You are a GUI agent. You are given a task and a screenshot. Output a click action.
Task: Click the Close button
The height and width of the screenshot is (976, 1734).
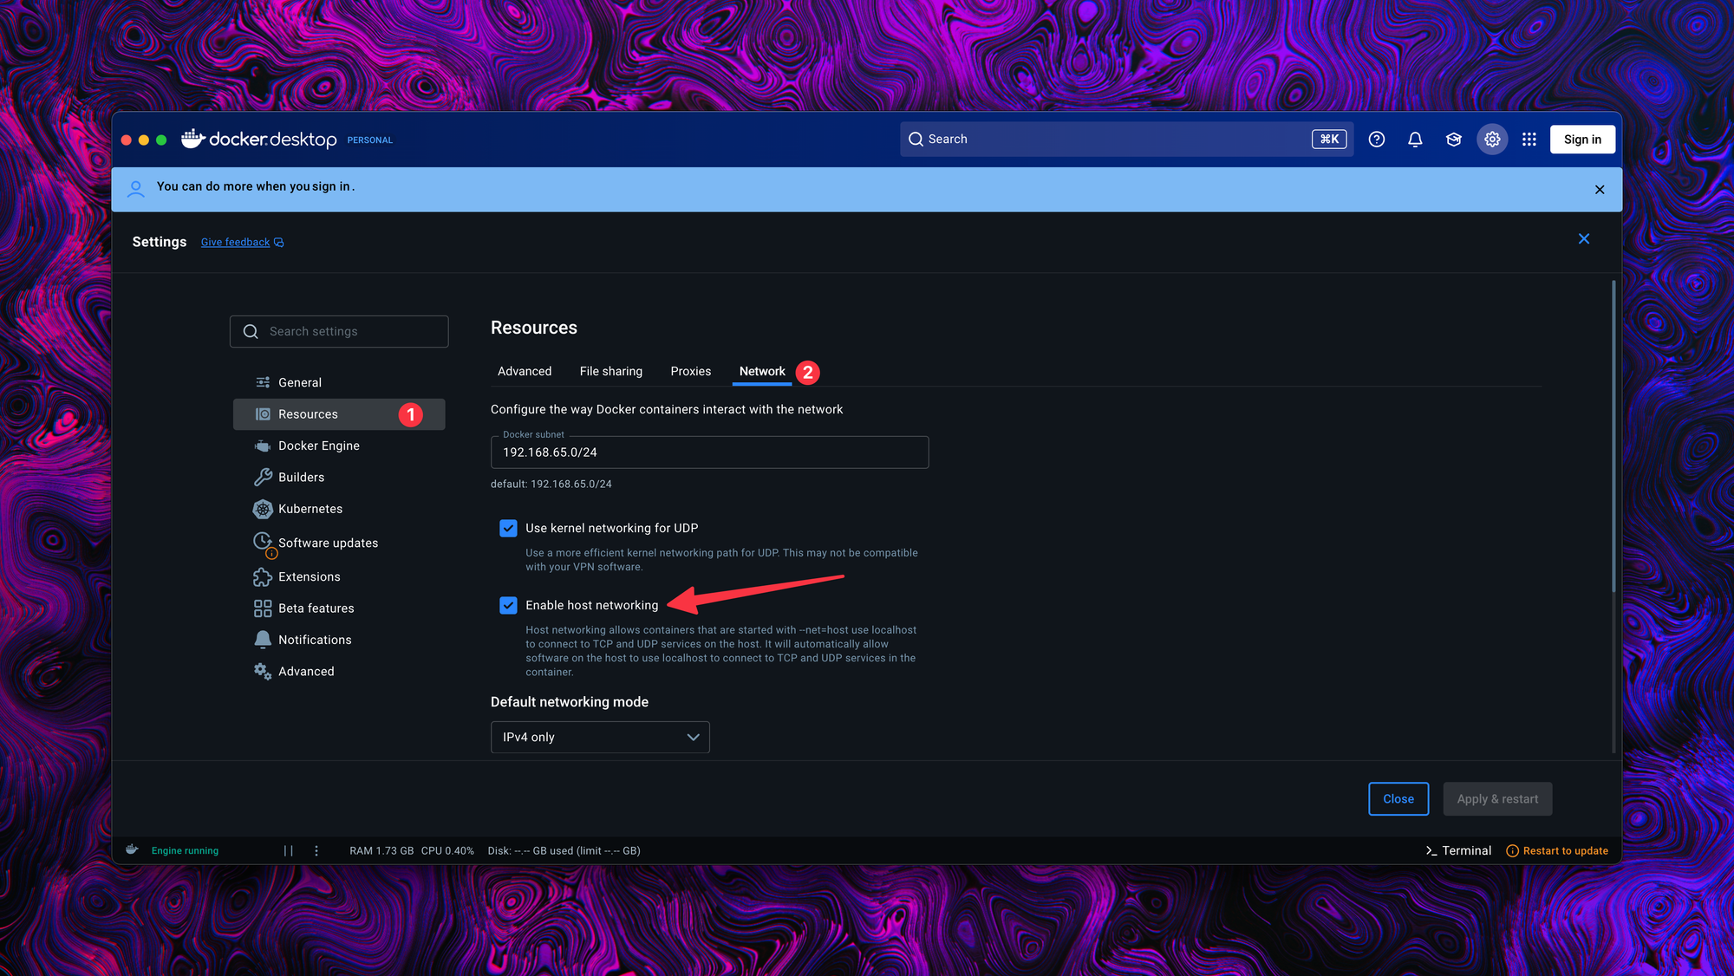tap(1398, 799)
